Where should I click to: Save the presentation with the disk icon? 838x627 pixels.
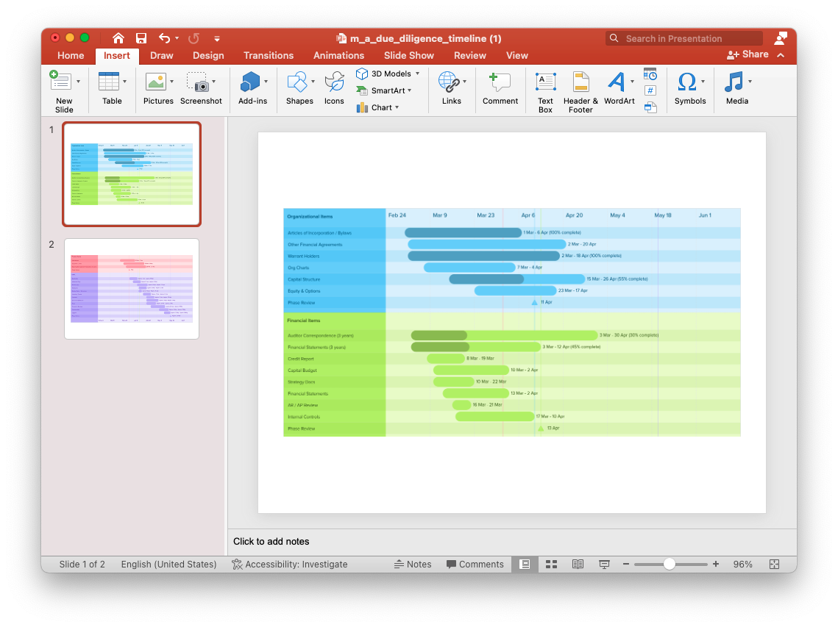coord(141,38)
